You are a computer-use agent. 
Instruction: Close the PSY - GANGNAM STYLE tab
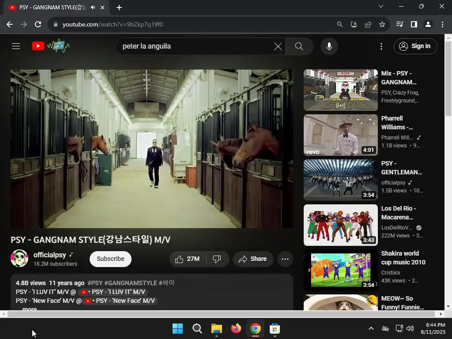pyautogui.click(x=102, y=8)
